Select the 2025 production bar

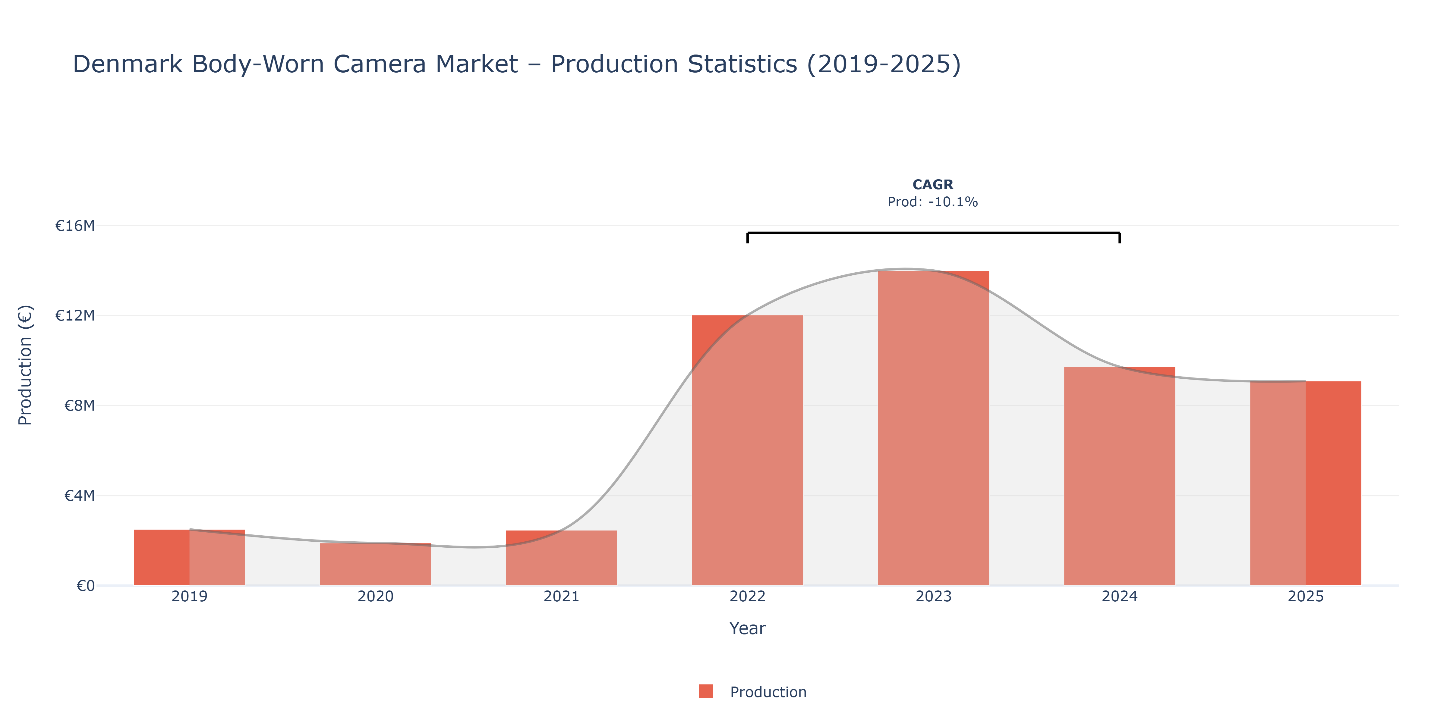(1305, 483)
